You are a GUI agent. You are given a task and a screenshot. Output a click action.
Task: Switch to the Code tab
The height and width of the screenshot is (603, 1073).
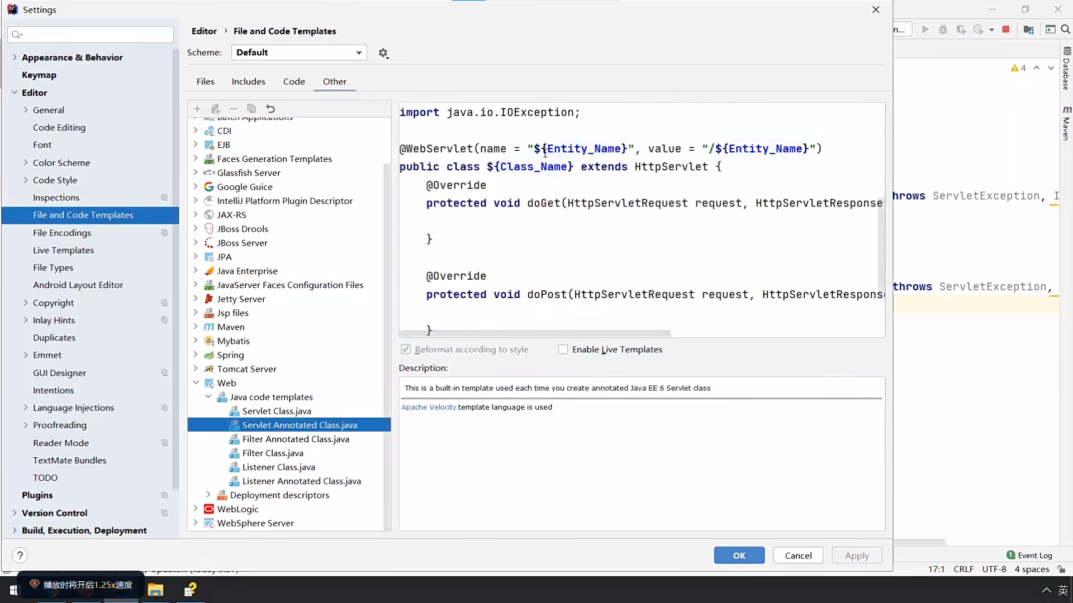[294, 82]
